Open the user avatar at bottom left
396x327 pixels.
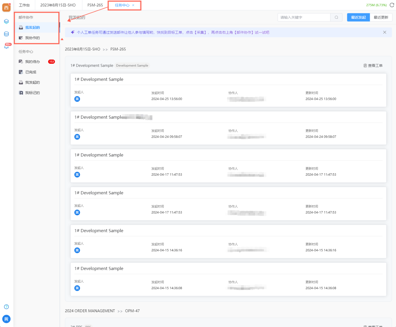point(6,319)
